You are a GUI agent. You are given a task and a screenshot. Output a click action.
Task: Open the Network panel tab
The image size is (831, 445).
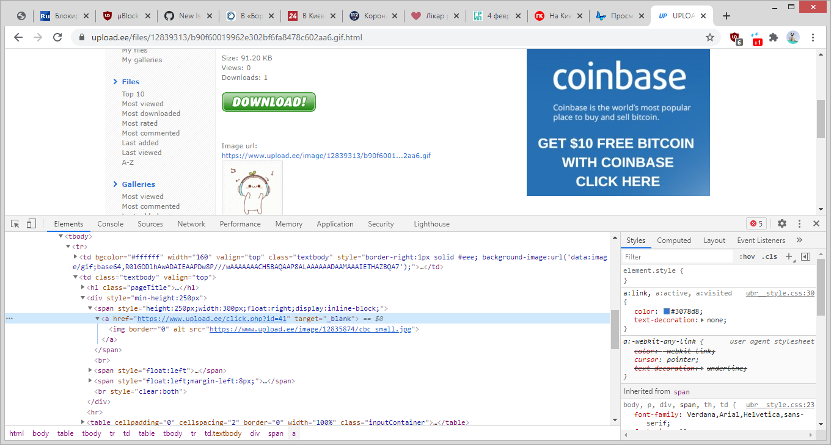tap(191, 224)
